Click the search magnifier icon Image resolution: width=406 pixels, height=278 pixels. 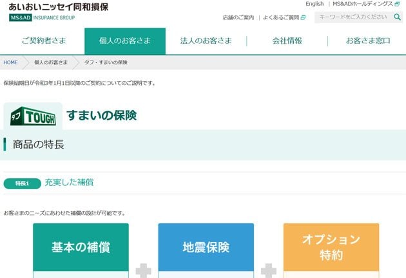pos(397,17)
